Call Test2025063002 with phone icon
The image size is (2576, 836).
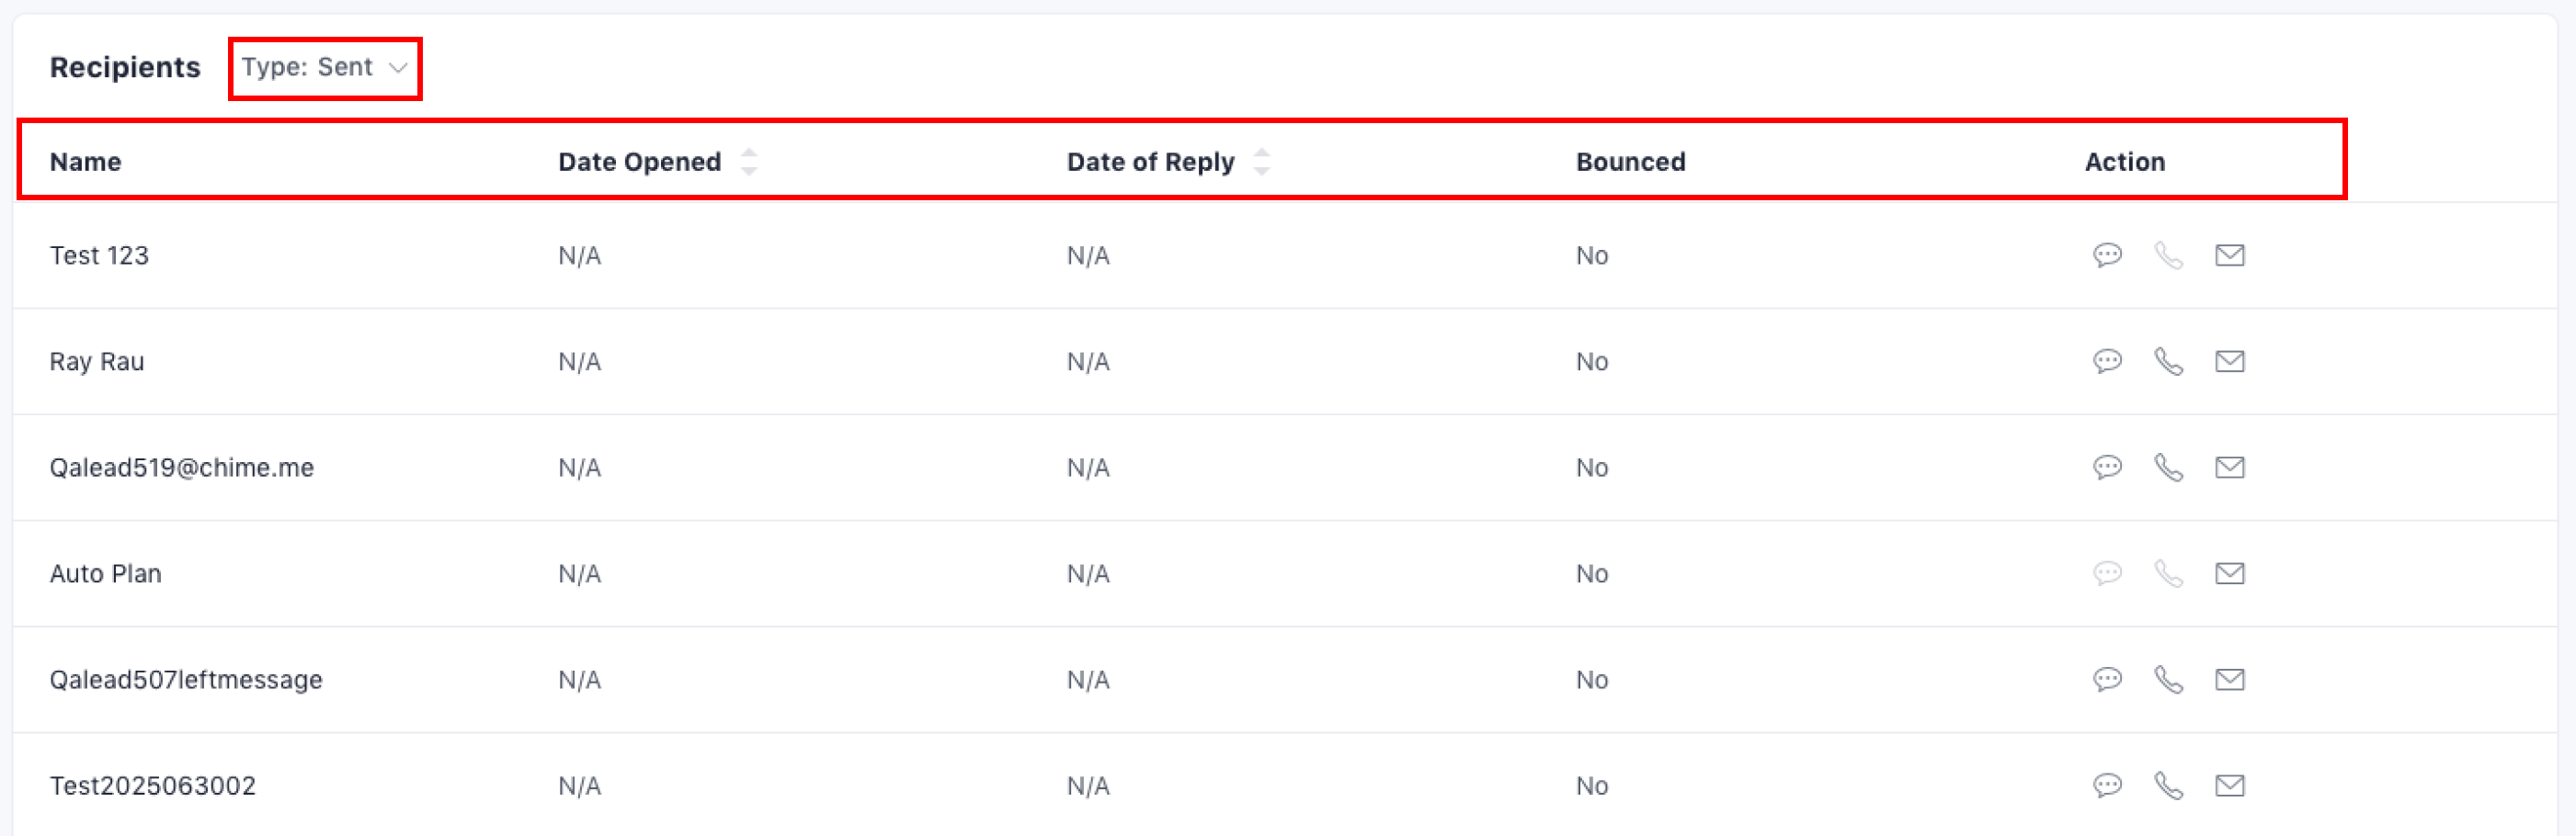point(2168,786)
